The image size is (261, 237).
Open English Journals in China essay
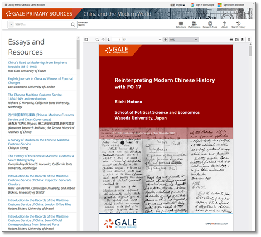click(x=40, y=81)
